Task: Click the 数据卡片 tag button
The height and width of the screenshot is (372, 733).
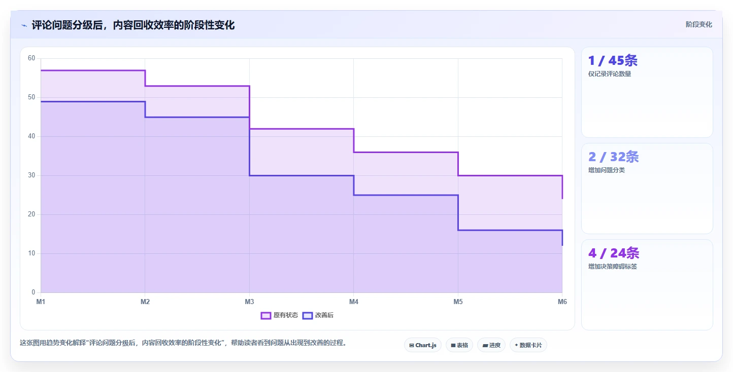Action: 528,345
